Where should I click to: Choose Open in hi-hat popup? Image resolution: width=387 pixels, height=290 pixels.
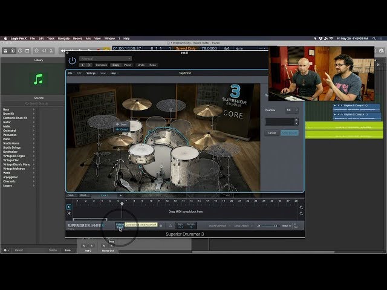click(x=123, y=124)
